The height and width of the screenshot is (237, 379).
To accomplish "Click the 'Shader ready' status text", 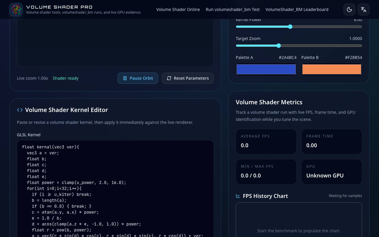I will tap(65, 78).
